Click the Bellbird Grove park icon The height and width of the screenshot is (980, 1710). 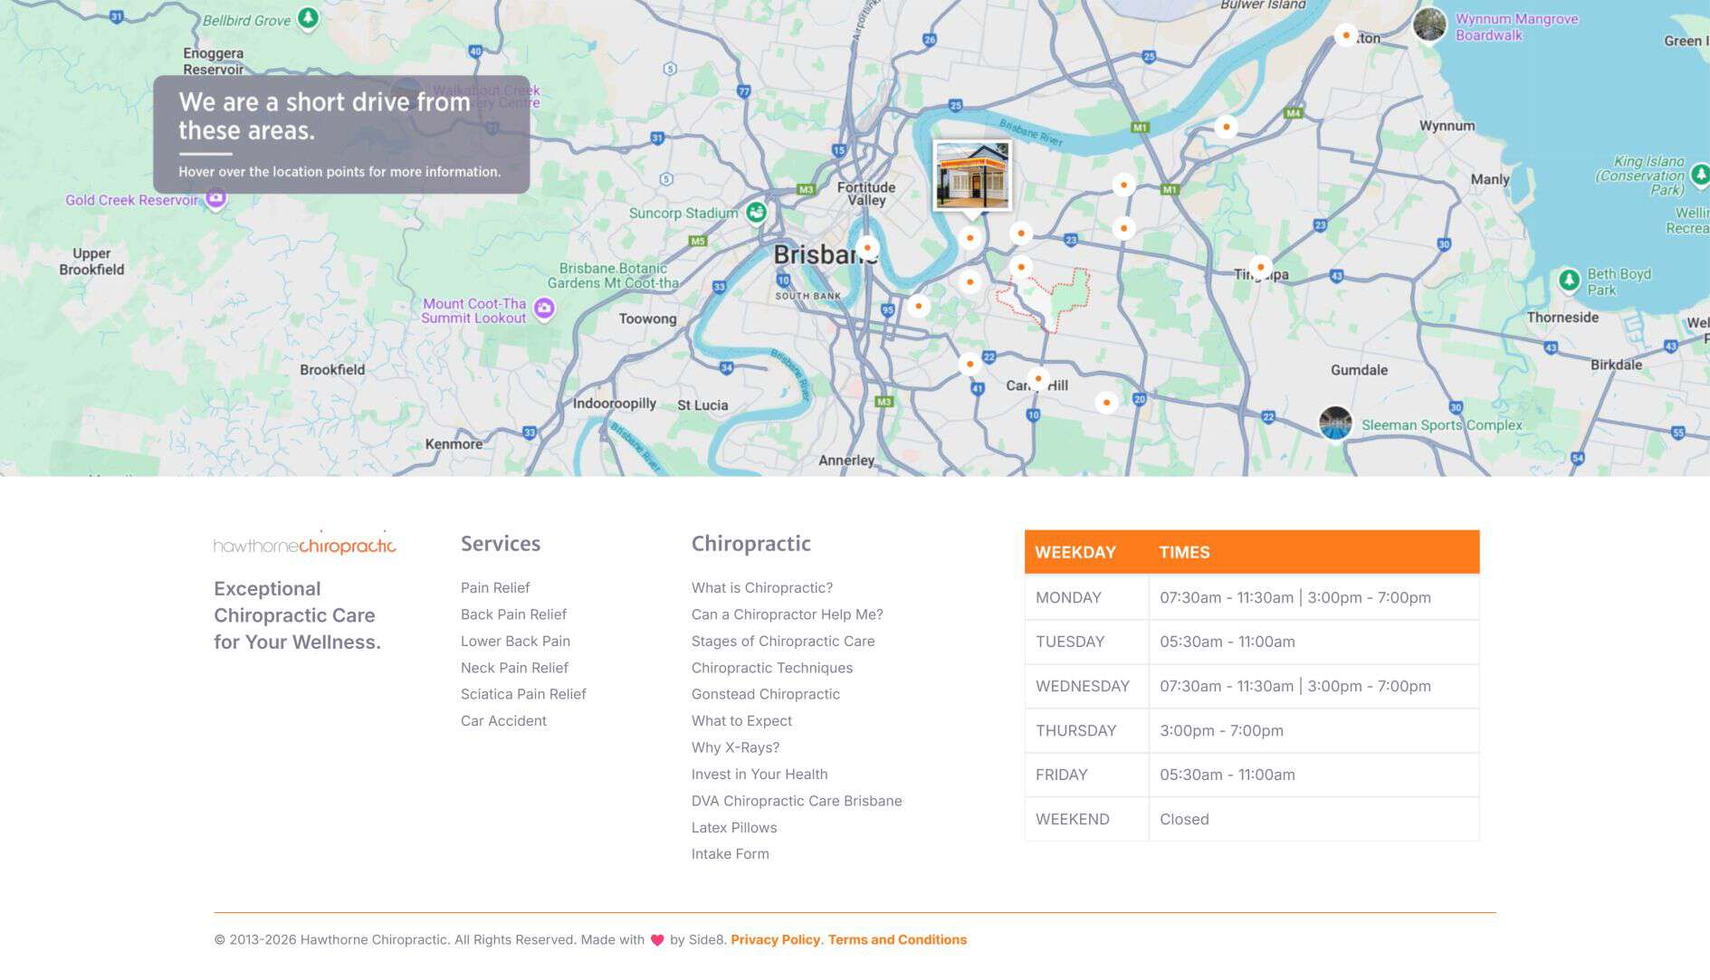[308, 18]
